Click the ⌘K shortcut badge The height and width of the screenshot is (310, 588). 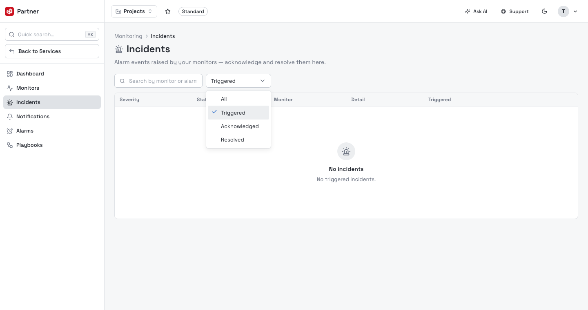pos(90,35)
